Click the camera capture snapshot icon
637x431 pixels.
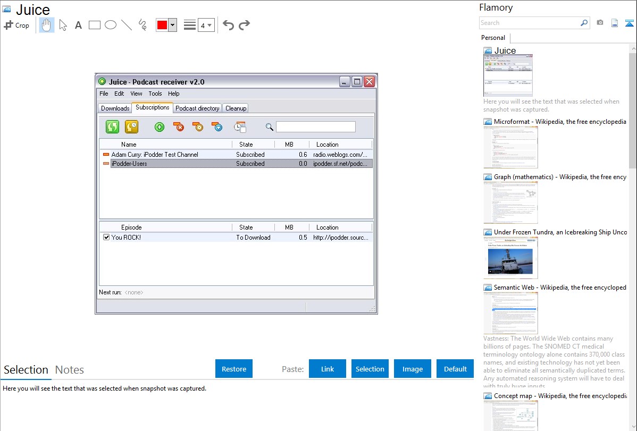pos(600,23)
